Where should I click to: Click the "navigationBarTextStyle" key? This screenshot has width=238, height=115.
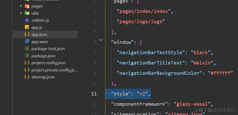tap(151, 53)
